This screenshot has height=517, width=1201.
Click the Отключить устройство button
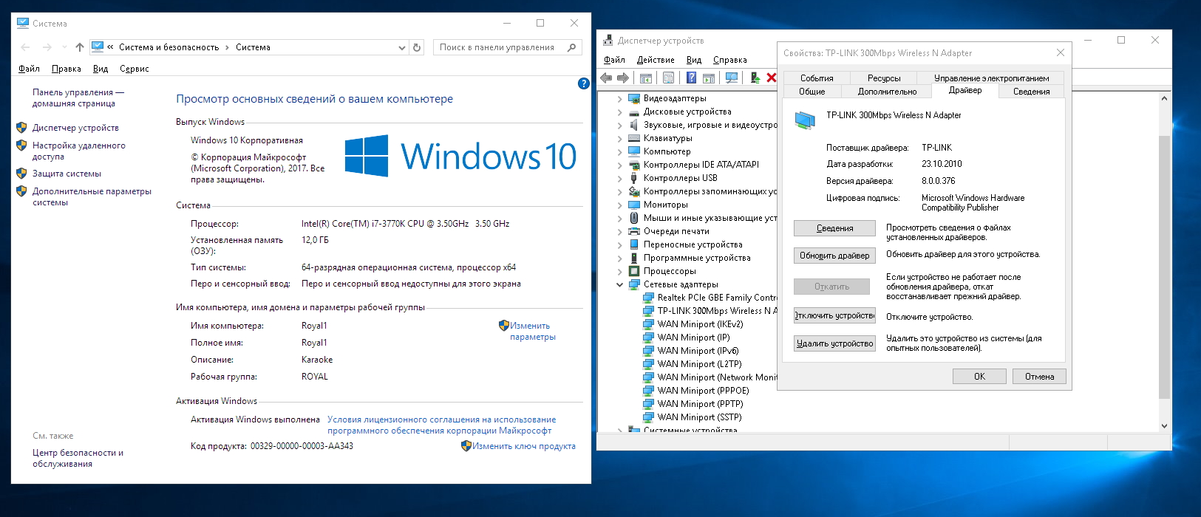click(x=834, y=315)
